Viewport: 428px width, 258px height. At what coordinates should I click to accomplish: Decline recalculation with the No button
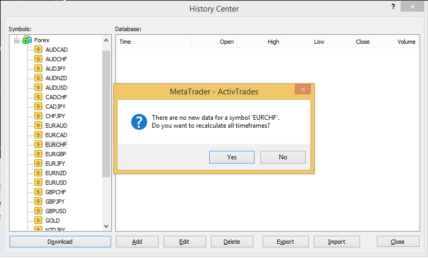283,157
